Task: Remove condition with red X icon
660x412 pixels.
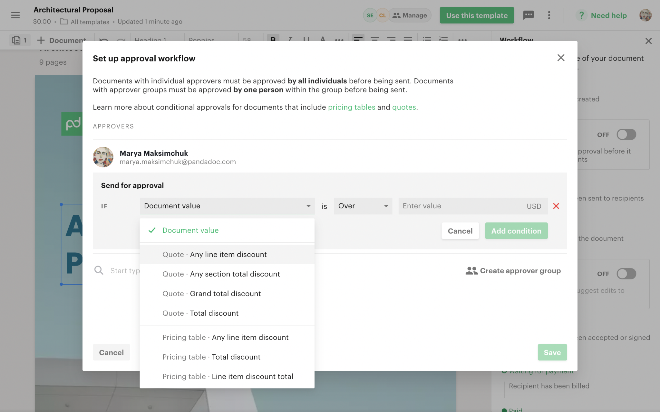Action: [556, 206]
